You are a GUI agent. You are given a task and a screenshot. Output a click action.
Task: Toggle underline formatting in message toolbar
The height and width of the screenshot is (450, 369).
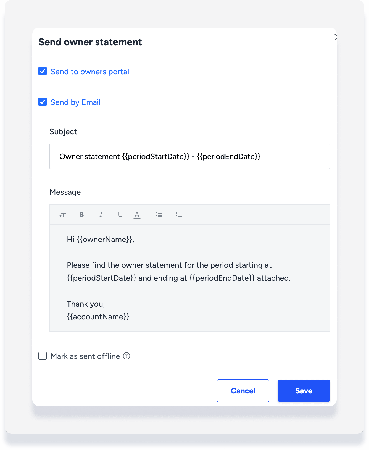[x=120, y=215]
